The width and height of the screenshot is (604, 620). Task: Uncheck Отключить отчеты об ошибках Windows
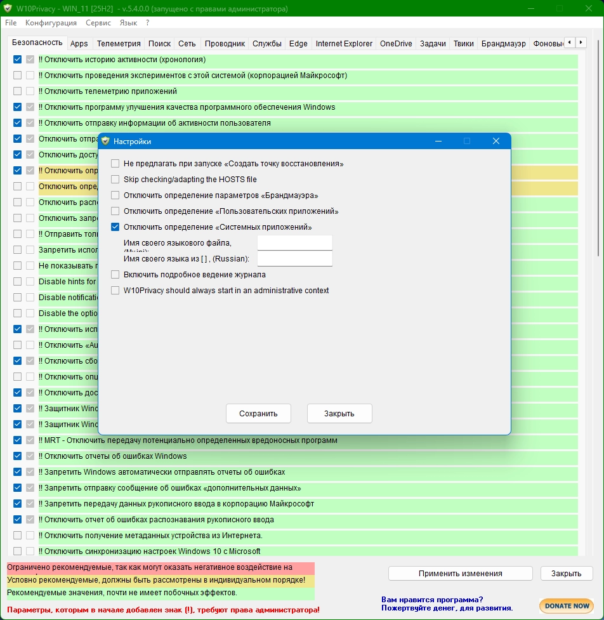point(17,456)
